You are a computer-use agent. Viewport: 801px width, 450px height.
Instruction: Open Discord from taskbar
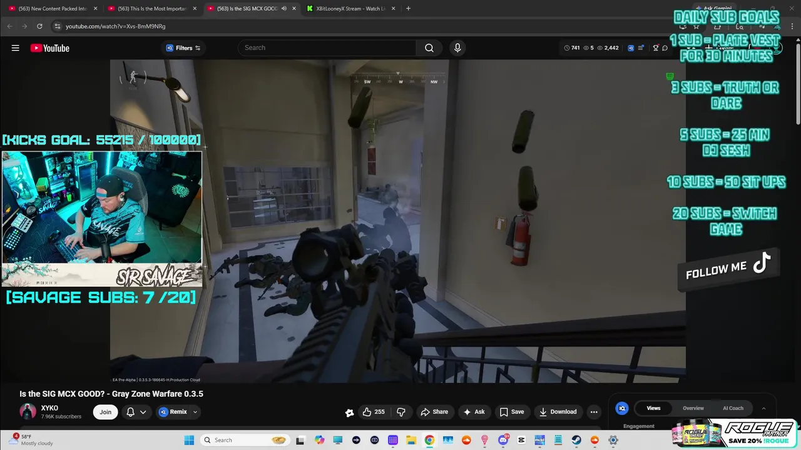[503, 440]
